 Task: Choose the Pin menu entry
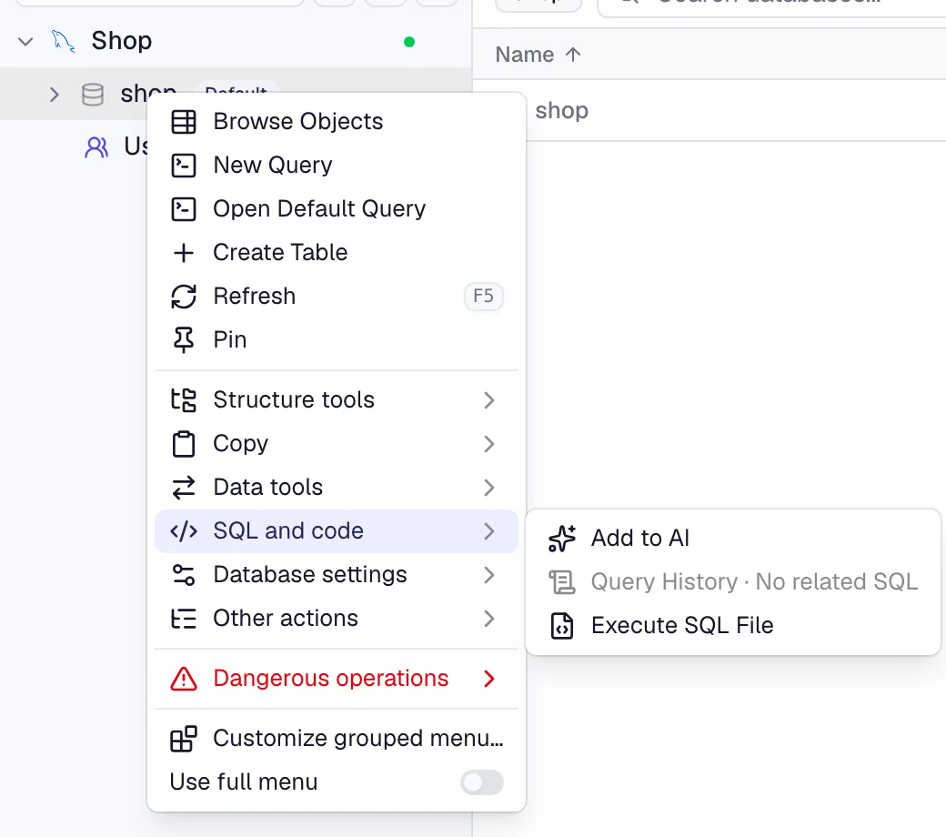tap(337, 339)
